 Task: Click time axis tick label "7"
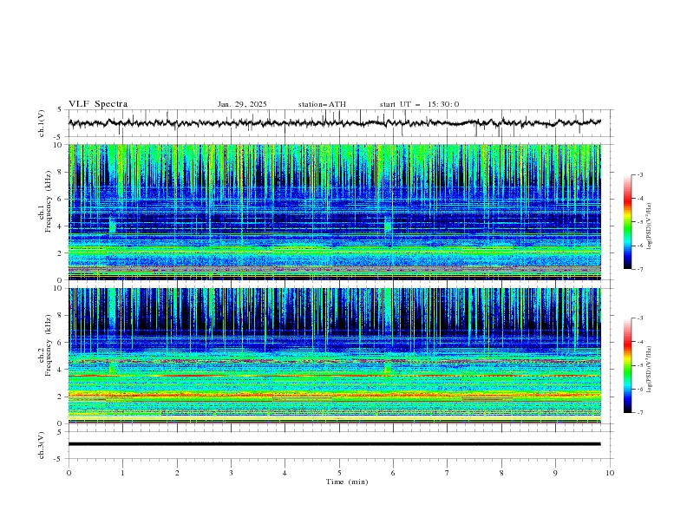(x=448, y=473)
